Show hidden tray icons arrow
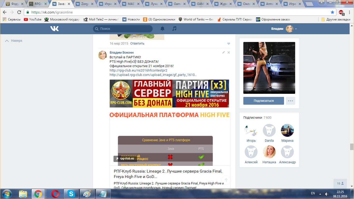The height and width of the screenshot is (199, 354). (320, 194)
